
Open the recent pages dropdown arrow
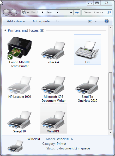click(19, 13)
